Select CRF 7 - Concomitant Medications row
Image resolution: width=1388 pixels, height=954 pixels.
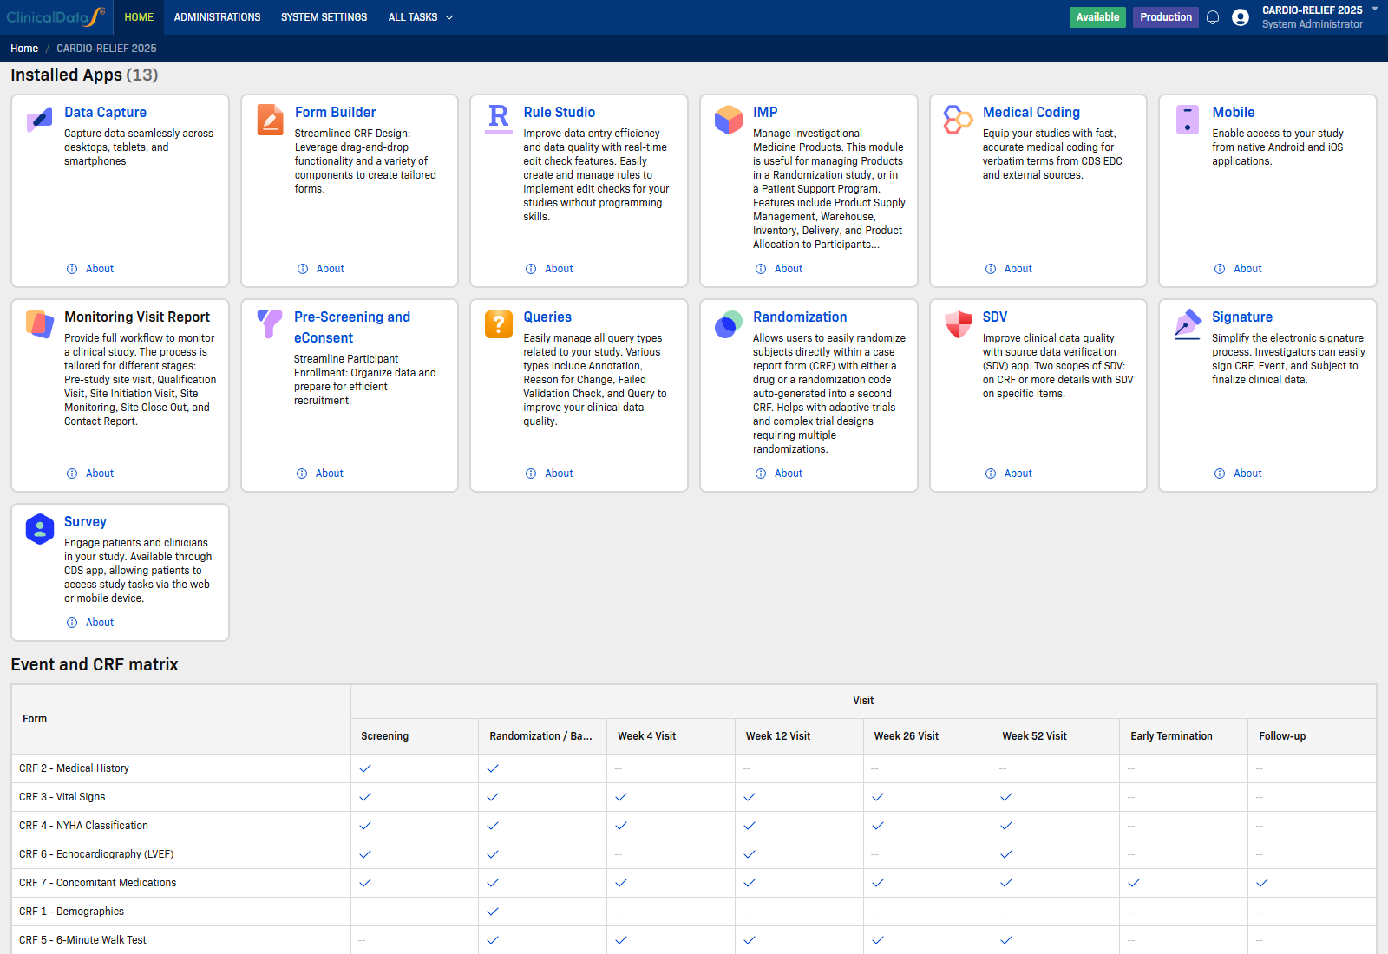pos(694,883)
